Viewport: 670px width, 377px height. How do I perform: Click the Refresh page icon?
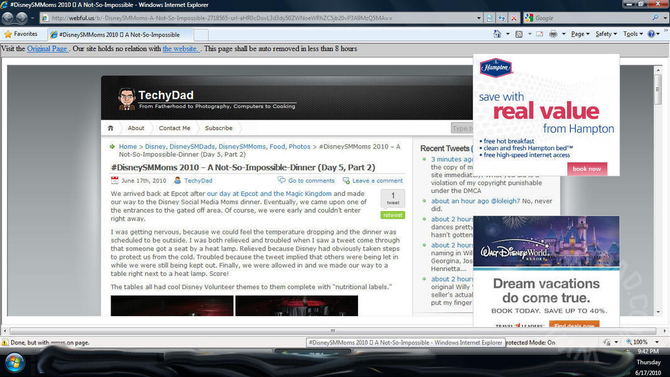(x=502, y=18)
